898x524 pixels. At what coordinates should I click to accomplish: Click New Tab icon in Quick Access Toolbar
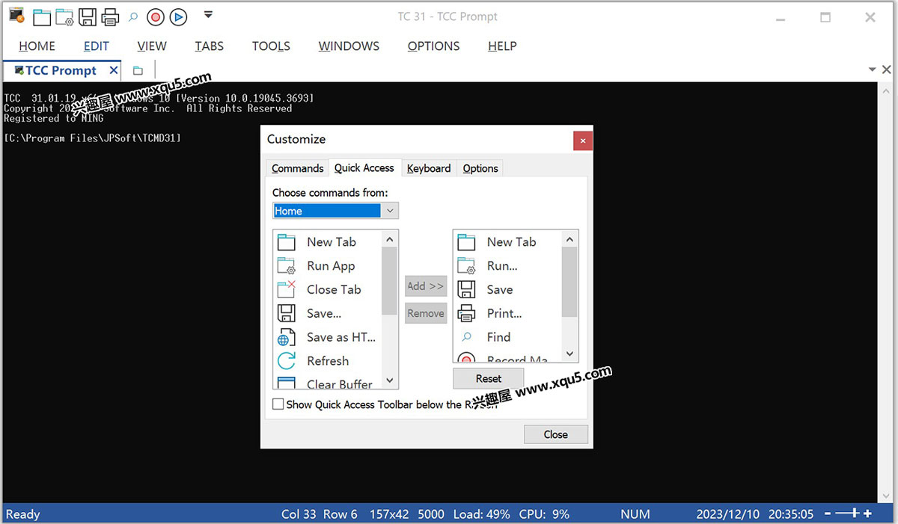pyautogui.click(x=41, y=16)
